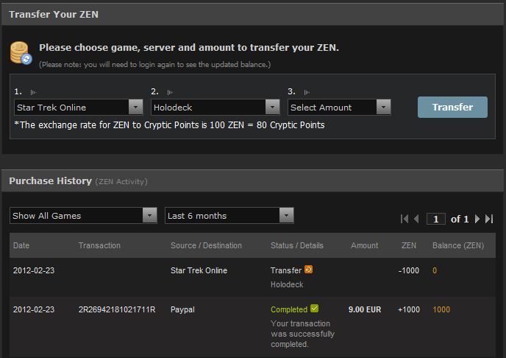This screenshot has height=358, width=506.
Task: Click the Completed status text
Action: click(x=289, y=309)
